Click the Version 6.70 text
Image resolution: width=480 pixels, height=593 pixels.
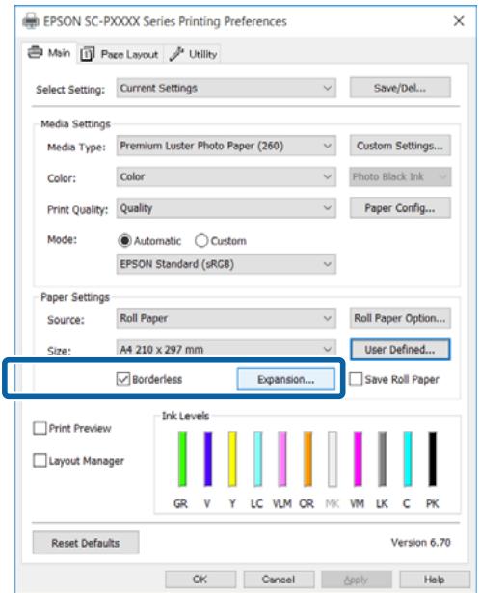[420, 542]
